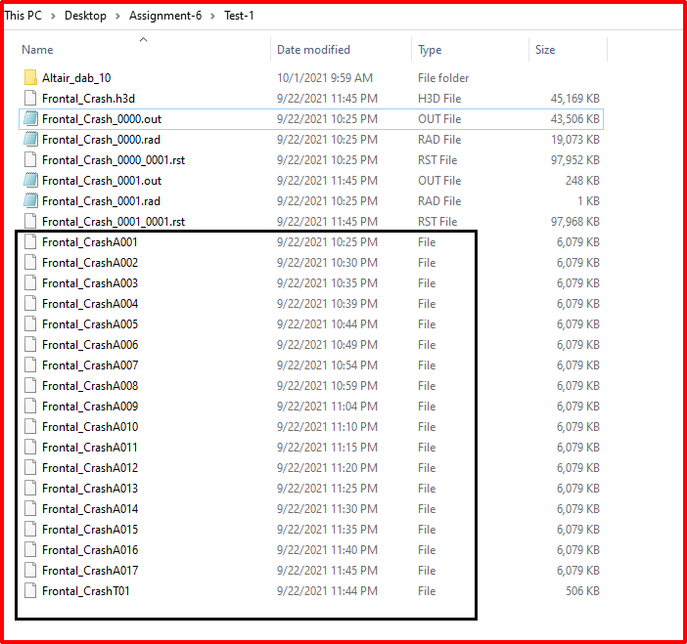This screenshot has width=687, height=644.
Task: Select file name Frontal_Crash_0001.rad
Action: point(101,201)
